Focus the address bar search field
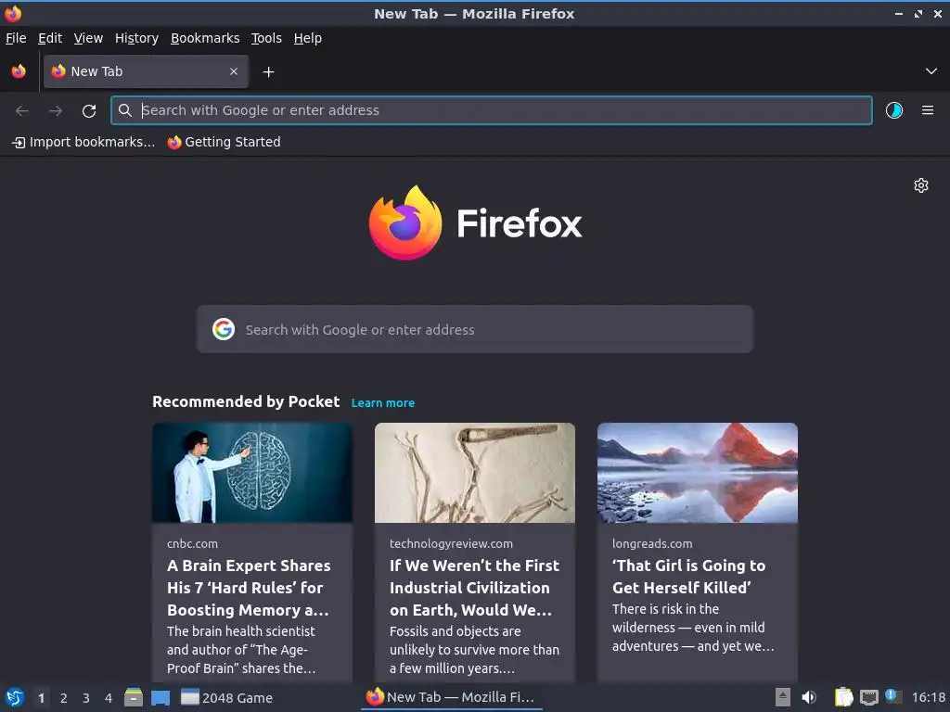The image size is (950, 712). coord(492,110)
